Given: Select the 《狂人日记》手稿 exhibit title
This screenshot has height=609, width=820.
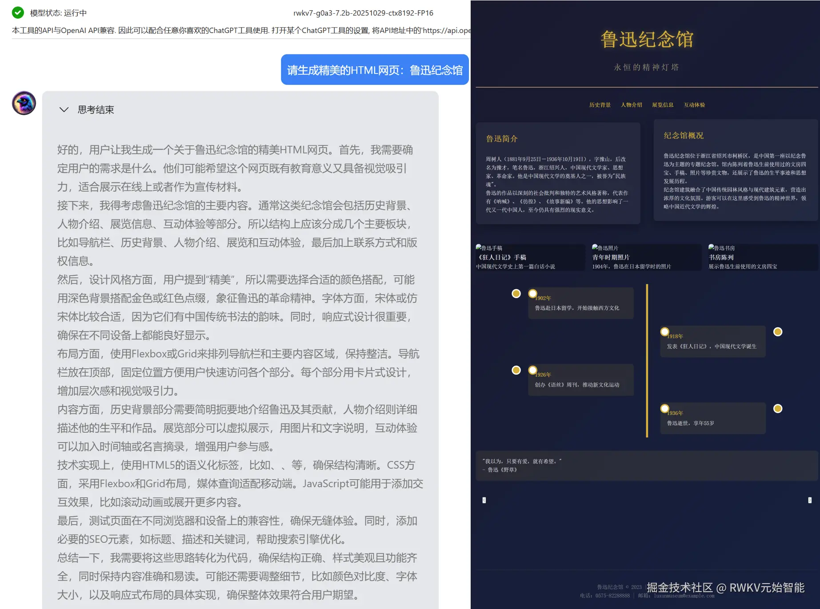Looking at the screenshot, I should click(501, 258).
